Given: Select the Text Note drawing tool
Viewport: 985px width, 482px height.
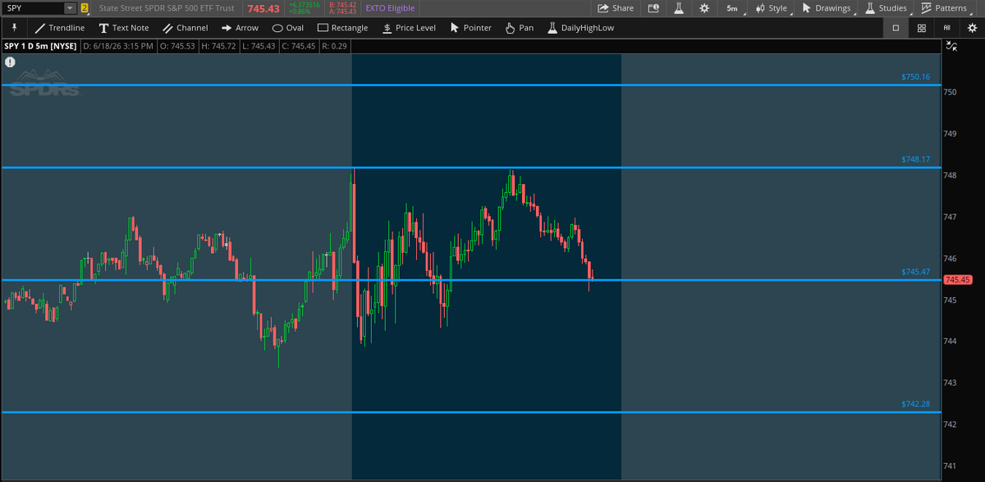Looking at the screenshot, I should pyautogui.click(x=124, y=28).
